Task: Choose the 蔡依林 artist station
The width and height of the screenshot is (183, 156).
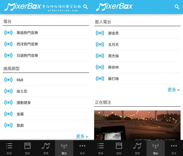Action: point(137,67)
